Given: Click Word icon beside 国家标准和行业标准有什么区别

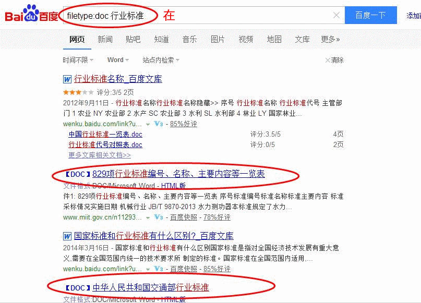Looking at the screenshot, I should click(67, 236).
